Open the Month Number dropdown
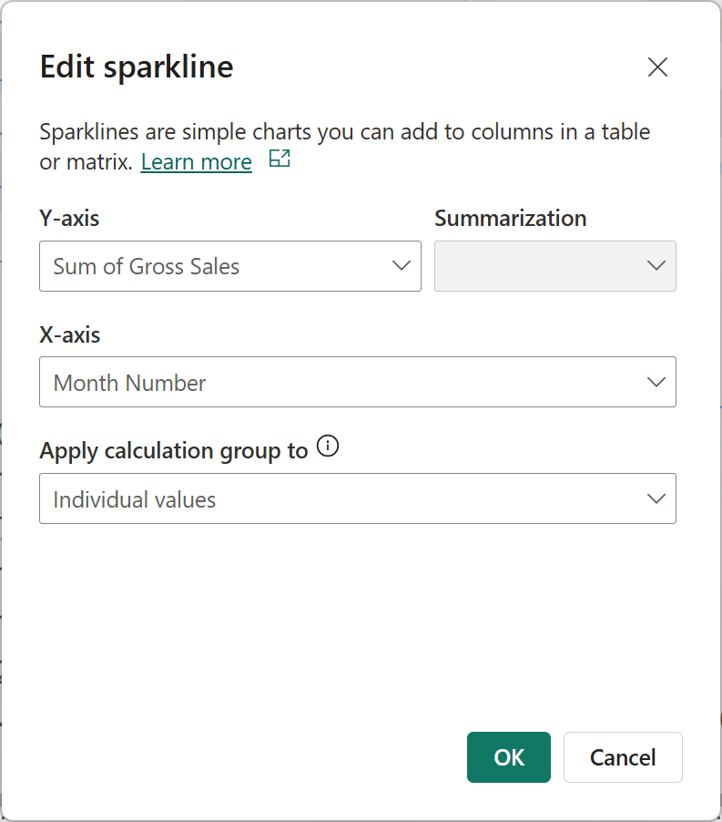Viewport: 722px width, 822px height. click(x=346, y=382)
